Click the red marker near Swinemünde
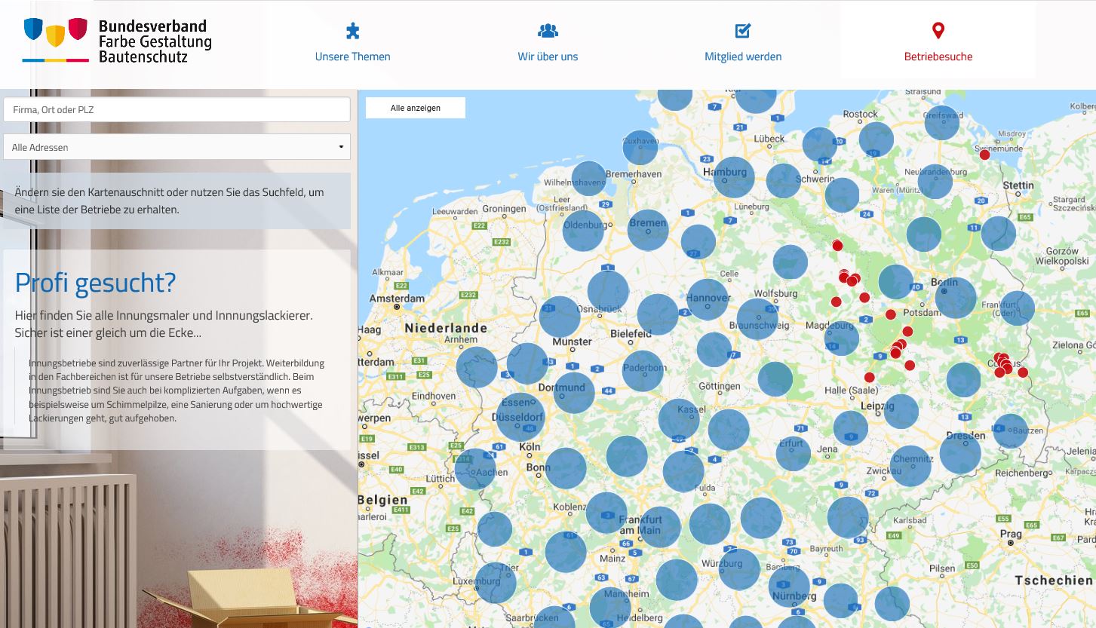This screenshot has height=628, width=1096. pos(984,155)
